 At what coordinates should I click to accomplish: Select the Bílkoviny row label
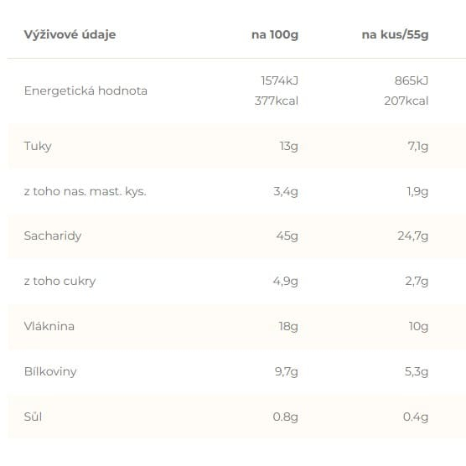(50, 371)
